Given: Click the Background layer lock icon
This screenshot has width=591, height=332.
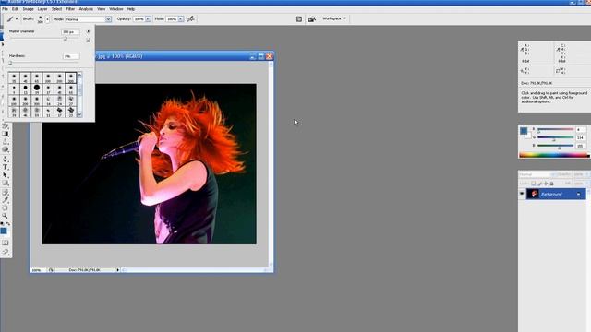Looking at the screenshot, I should [x=579, y=194].
